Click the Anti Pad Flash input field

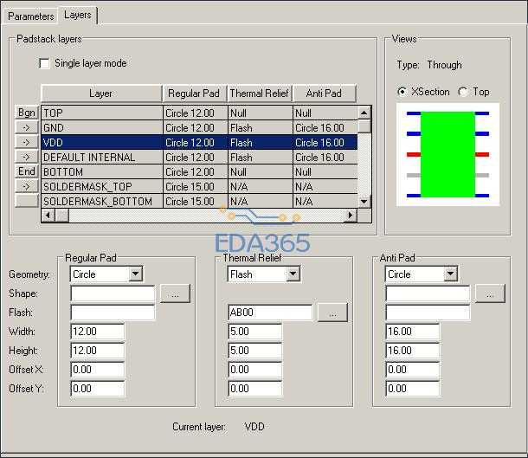[428, 313]
